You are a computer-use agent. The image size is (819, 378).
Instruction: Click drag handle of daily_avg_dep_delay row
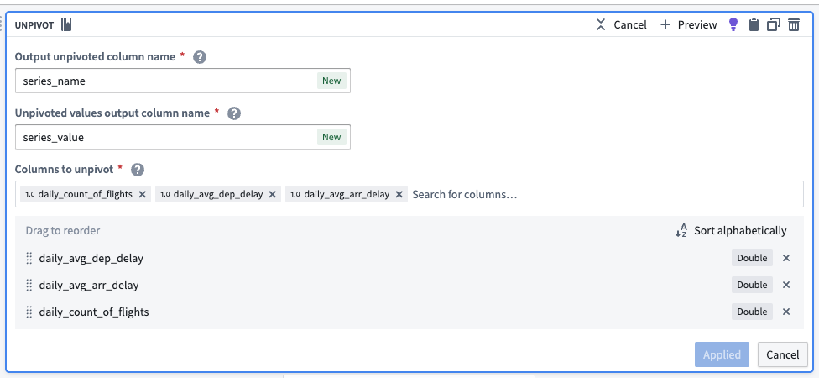[x=29, y=258]
